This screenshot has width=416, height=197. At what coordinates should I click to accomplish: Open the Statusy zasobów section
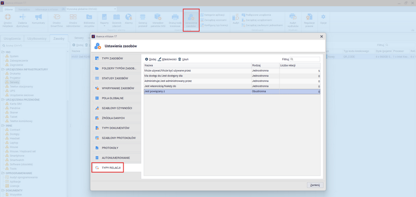(x=116, y=78)
